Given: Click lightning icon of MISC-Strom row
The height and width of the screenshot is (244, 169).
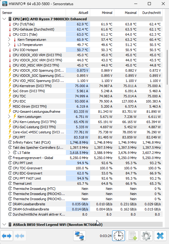Looking at the screenshot, I should [x=10, y=106].
